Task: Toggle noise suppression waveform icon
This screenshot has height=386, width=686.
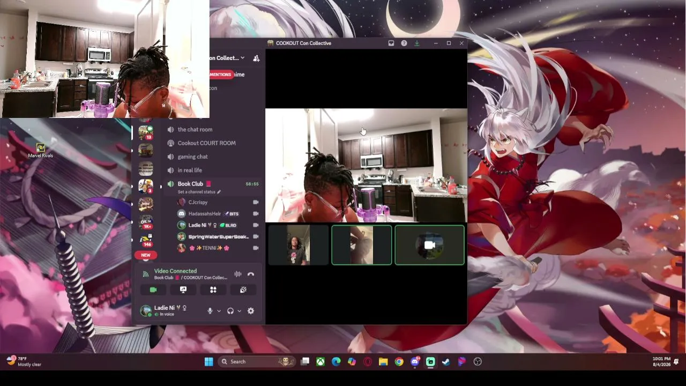Action: (238, 274)
